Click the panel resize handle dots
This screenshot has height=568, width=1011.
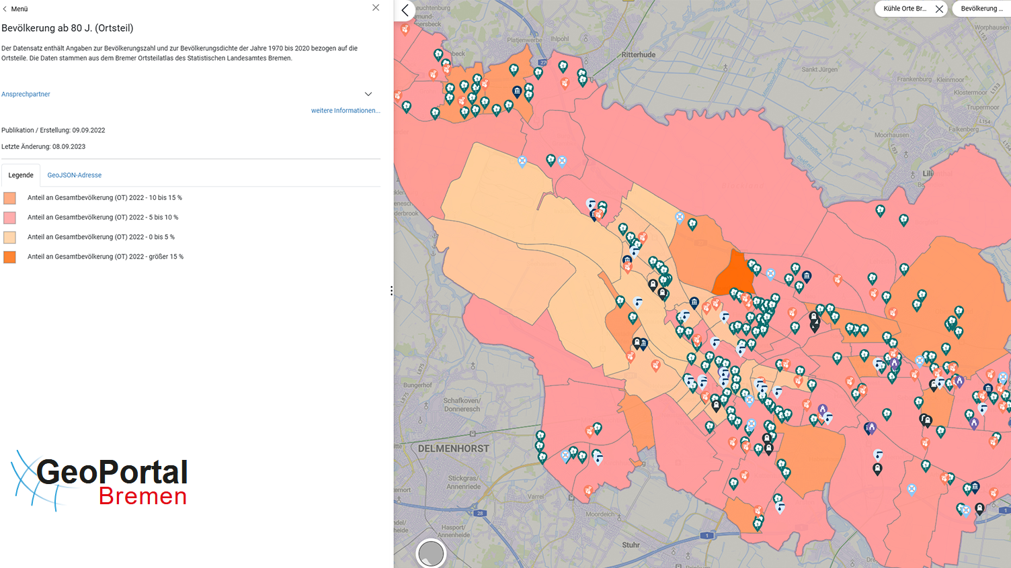point(391,291)
